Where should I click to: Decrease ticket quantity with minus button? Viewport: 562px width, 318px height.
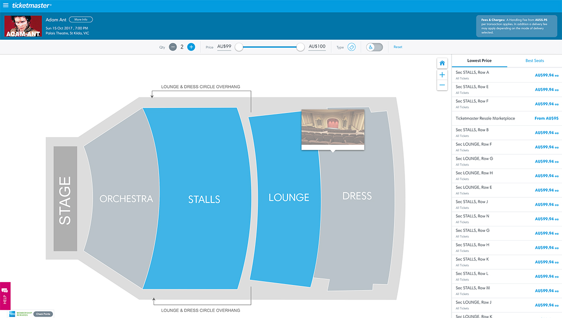173,47
